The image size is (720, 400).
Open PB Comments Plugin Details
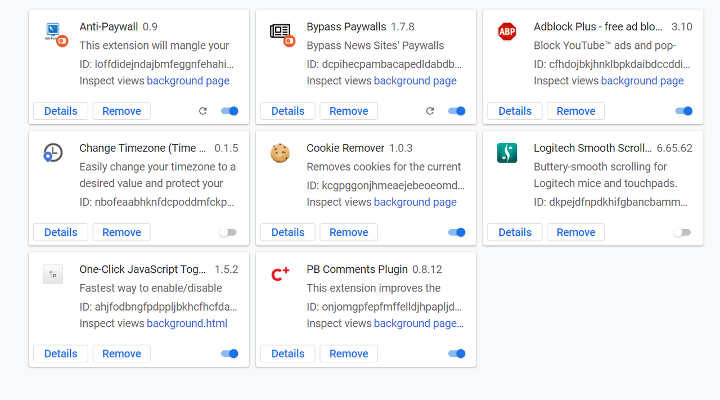(288, 353)
